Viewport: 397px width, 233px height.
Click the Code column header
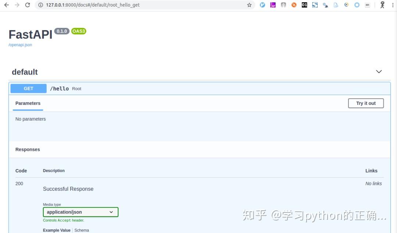(21, 171)
